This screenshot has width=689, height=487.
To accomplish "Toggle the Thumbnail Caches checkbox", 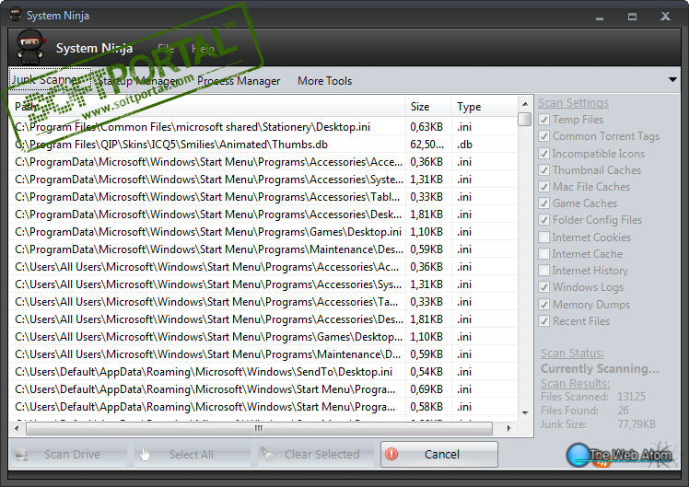I will tap(544, 170).
